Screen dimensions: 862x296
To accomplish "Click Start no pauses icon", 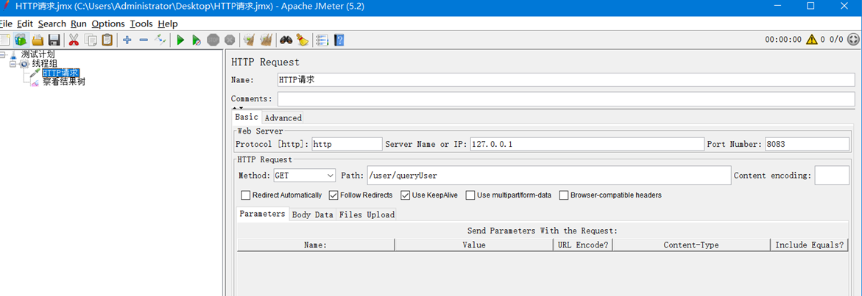I will (197, 40).
